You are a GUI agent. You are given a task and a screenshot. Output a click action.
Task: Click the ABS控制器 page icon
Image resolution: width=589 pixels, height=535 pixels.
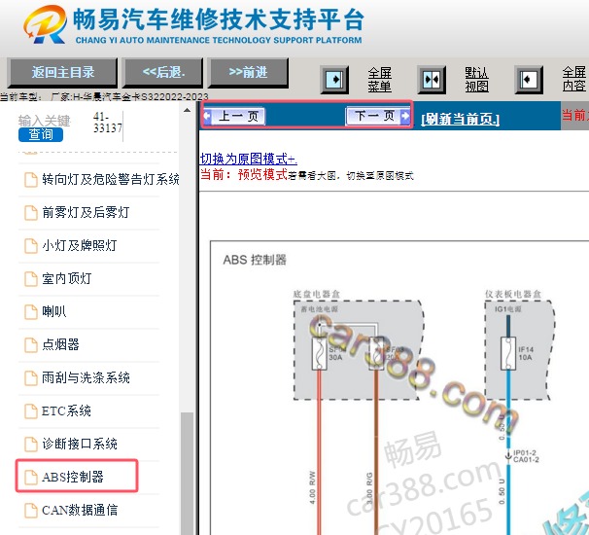pos(31,477)
